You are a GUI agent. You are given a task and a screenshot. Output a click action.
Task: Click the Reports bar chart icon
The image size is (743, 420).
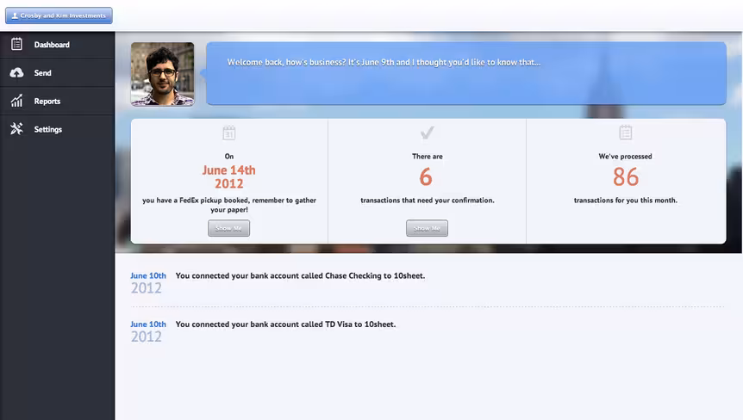[x=16, y=101]
